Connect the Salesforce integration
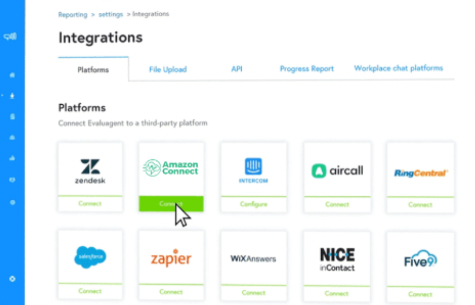 coord(90,291)
